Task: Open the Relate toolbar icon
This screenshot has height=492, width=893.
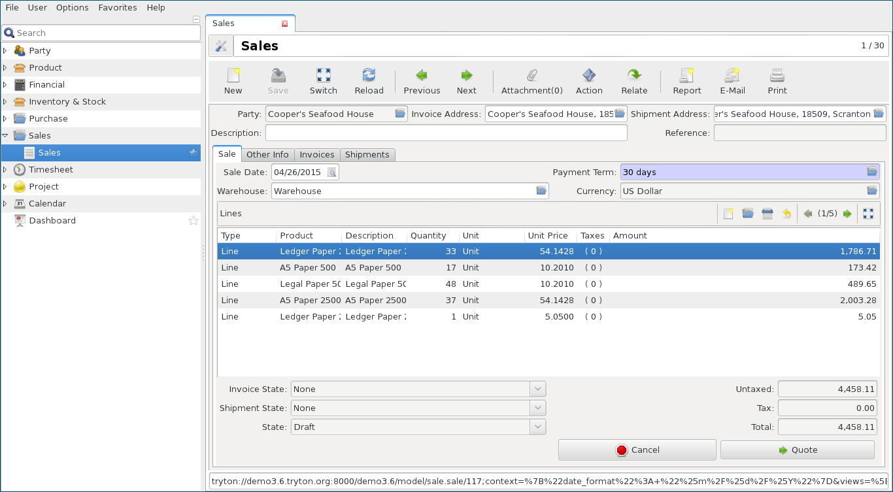Action: coord(634,81)
